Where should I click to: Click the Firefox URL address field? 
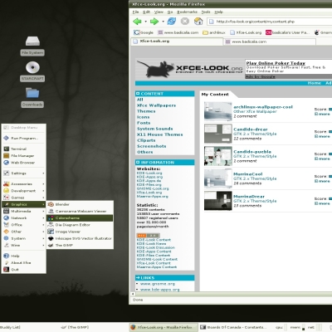coord(270,22)
